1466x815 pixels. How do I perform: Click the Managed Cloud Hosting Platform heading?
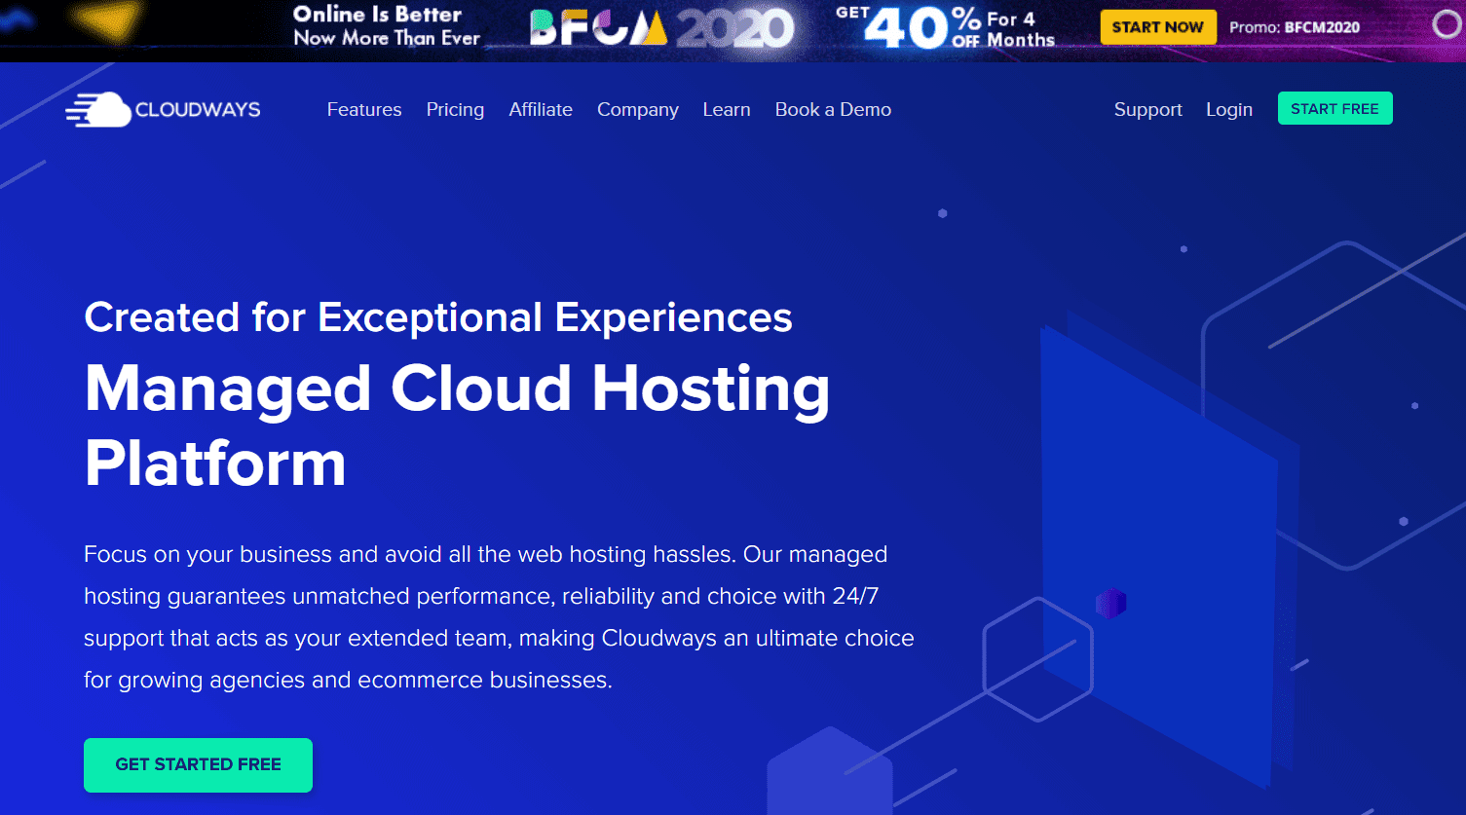click(x=457, y=426)
